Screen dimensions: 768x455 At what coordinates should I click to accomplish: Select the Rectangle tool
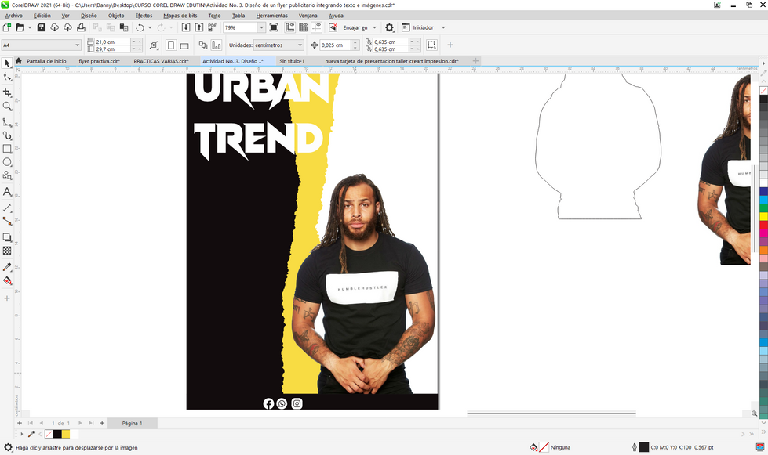(x=7, y=149)
